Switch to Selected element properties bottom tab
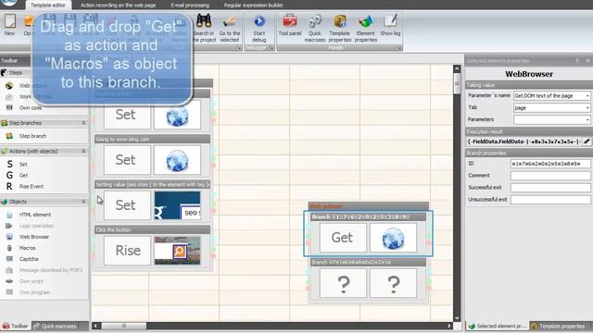The width and height of the screenshot is (593, 333). pyautogui.click(x=497, y=326)
